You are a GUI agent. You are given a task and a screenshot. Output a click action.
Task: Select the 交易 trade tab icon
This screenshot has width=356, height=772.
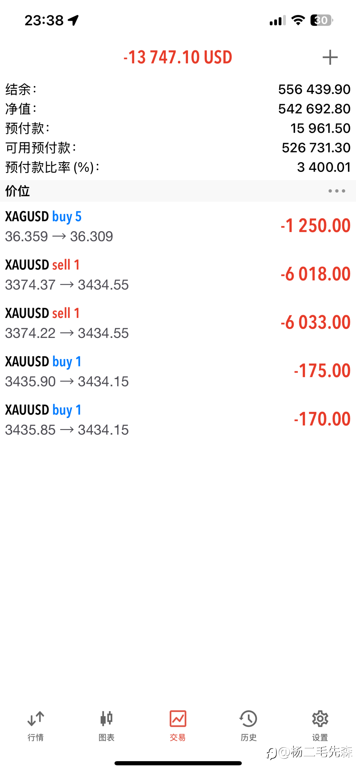click(178, 719)
